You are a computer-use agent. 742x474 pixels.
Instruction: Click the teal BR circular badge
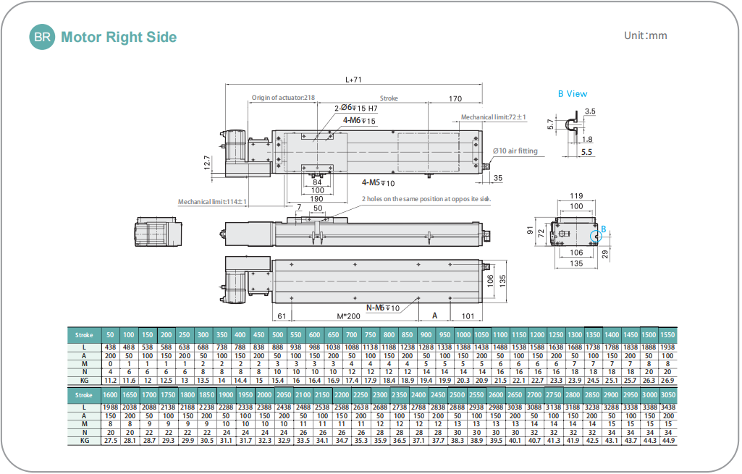pos(42,37)
